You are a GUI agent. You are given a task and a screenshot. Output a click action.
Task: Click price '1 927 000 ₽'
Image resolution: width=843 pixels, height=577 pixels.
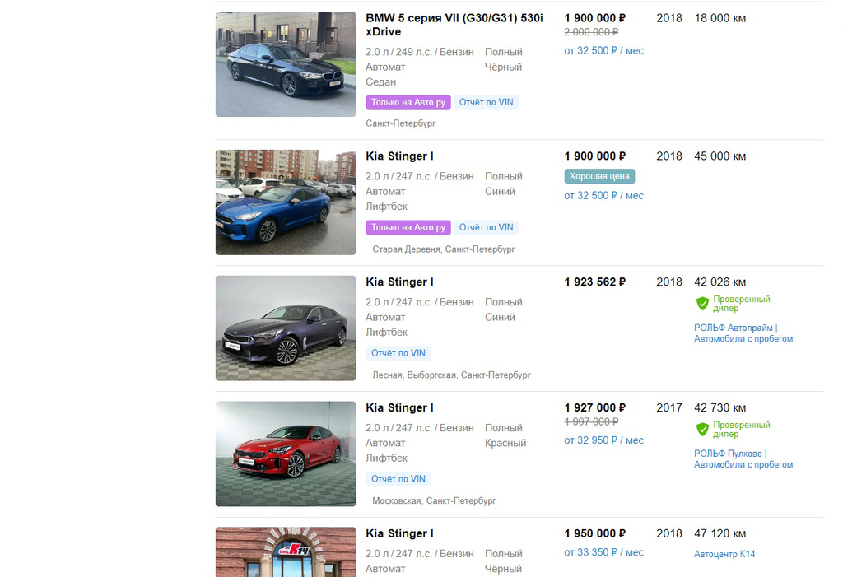pyautogui.click(x=595, y=408)
